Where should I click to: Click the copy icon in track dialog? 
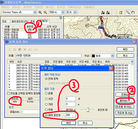(x=14, y=50)
